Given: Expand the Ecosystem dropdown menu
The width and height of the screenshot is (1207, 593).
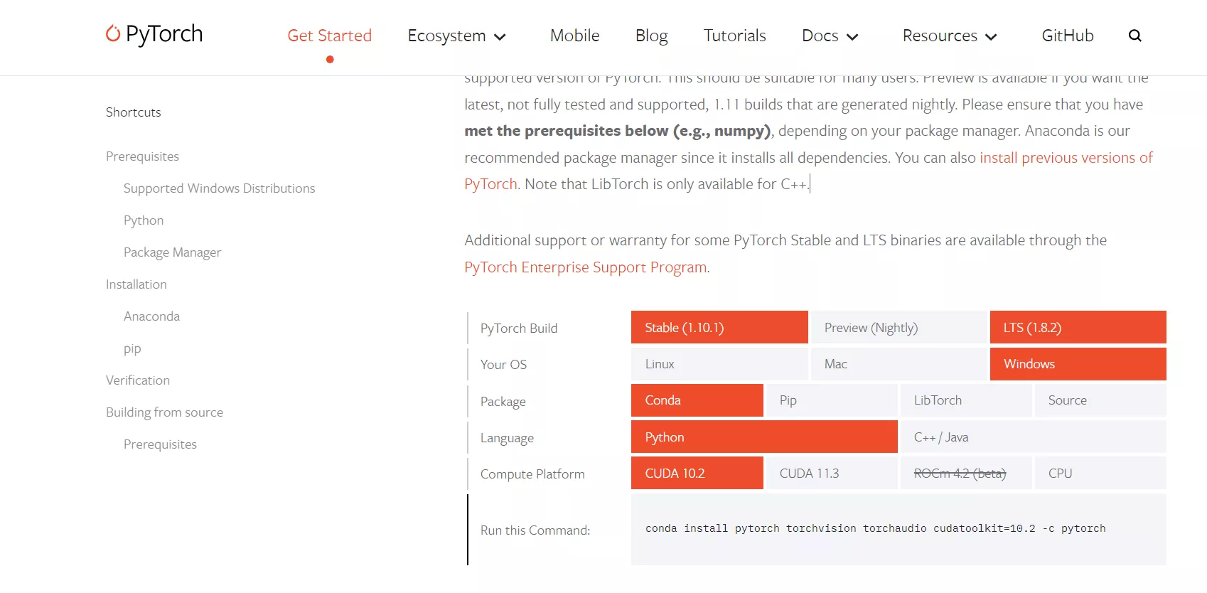Looking at the screenshot, I should (x=456, y=36).
